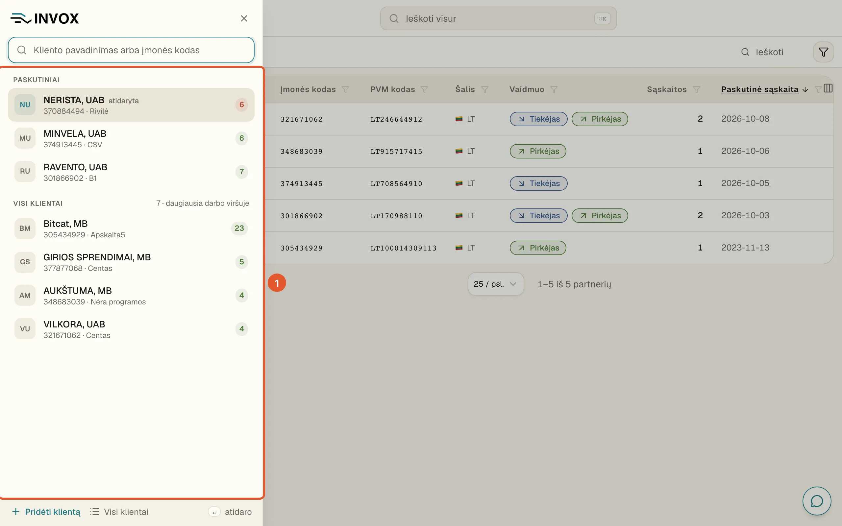842x526 pixels.
Task: Click the INVOX logo
Action: 44,18
